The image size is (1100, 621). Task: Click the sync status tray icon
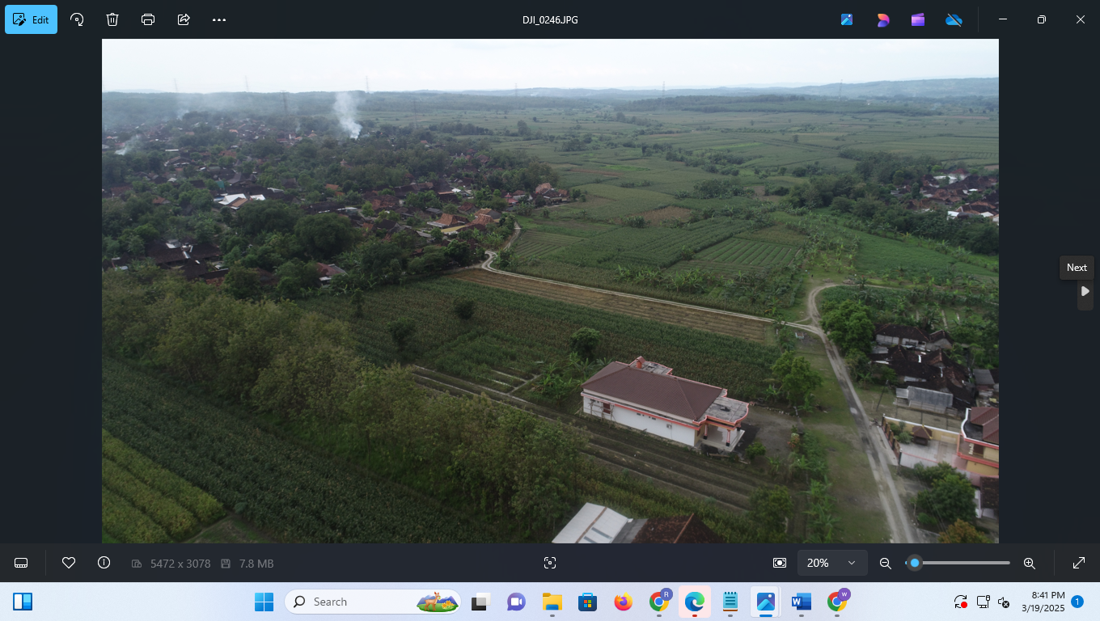point(960,602)
